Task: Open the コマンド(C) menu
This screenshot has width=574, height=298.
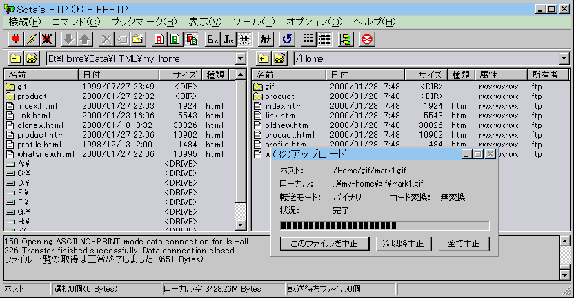Action: click(x=76, y=22)
